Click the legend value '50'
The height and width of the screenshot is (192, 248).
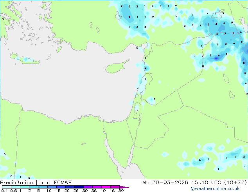click(x=121, y=190)
